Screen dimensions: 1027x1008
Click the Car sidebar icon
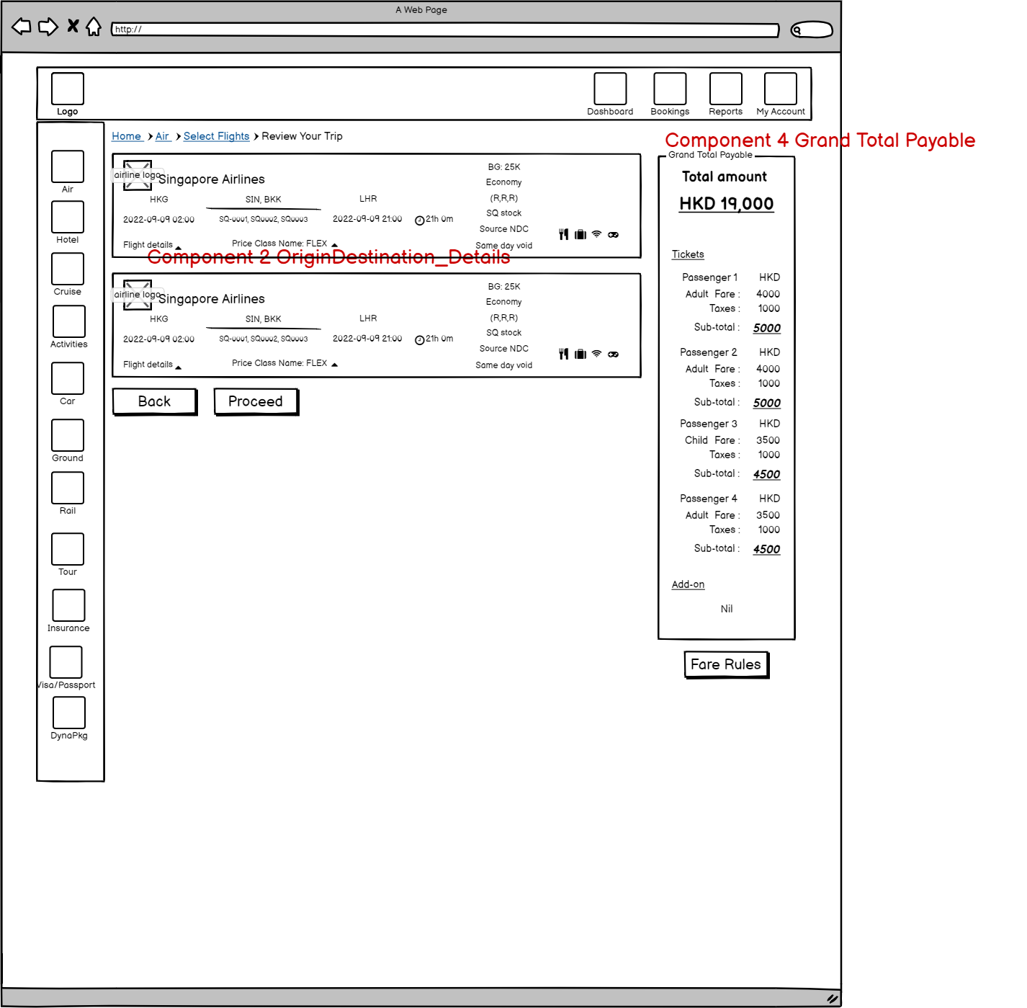(x=68, y=378)
